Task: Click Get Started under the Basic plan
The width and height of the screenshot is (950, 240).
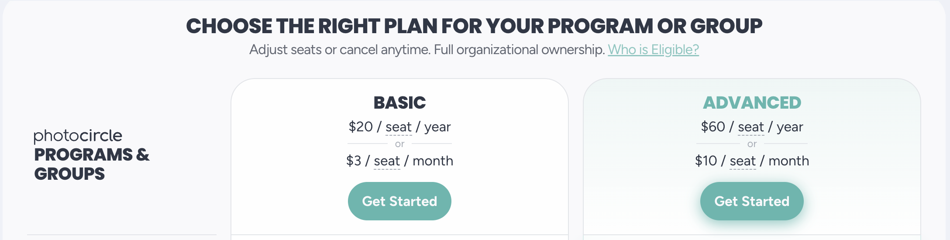Action: tap(399, 201)
